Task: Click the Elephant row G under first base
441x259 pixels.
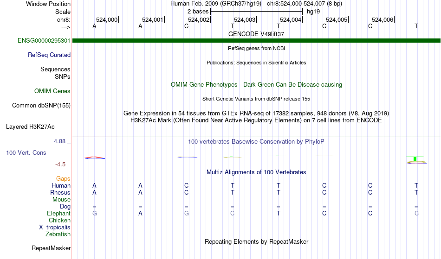Action: (95, 214)
